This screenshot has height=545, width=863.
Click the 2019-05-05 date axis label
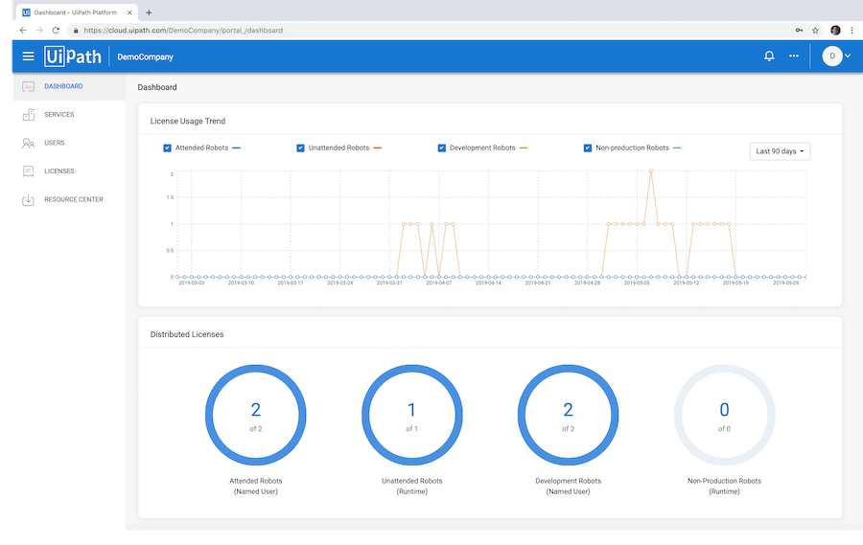(x=637, y=283)
